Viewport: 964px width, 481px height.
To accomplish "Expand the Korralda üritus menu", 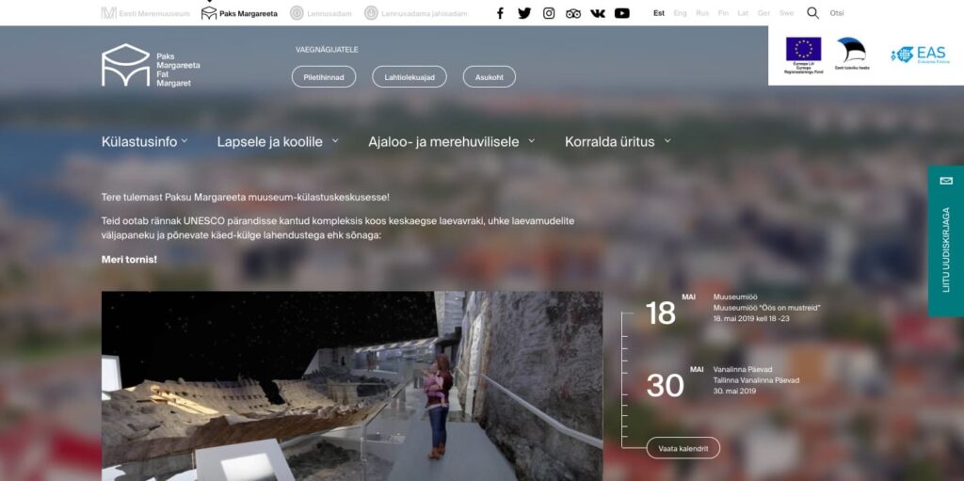I will point(618,142).
